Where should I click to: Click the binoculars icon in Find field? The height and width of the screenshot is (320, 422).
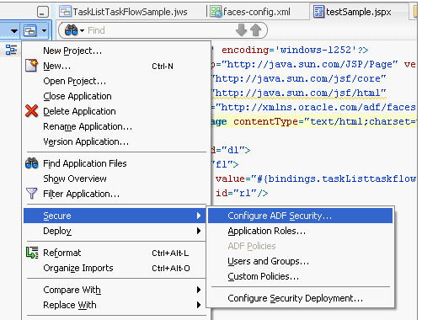(71, 30)
